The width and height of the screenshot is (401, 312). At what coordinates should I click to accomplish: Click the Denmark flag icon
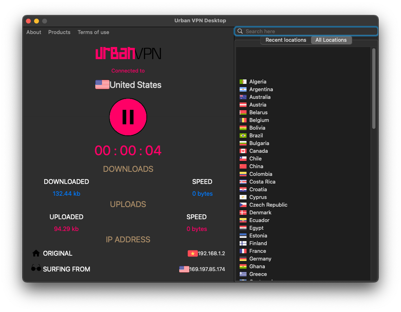point(243,213)
